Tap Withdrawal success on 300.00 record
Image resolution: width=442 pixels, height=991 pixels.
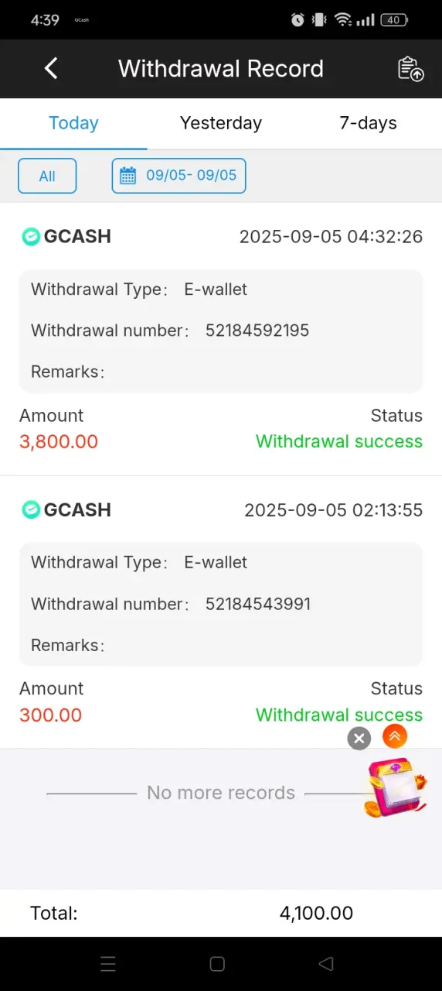tap(339, 715)
